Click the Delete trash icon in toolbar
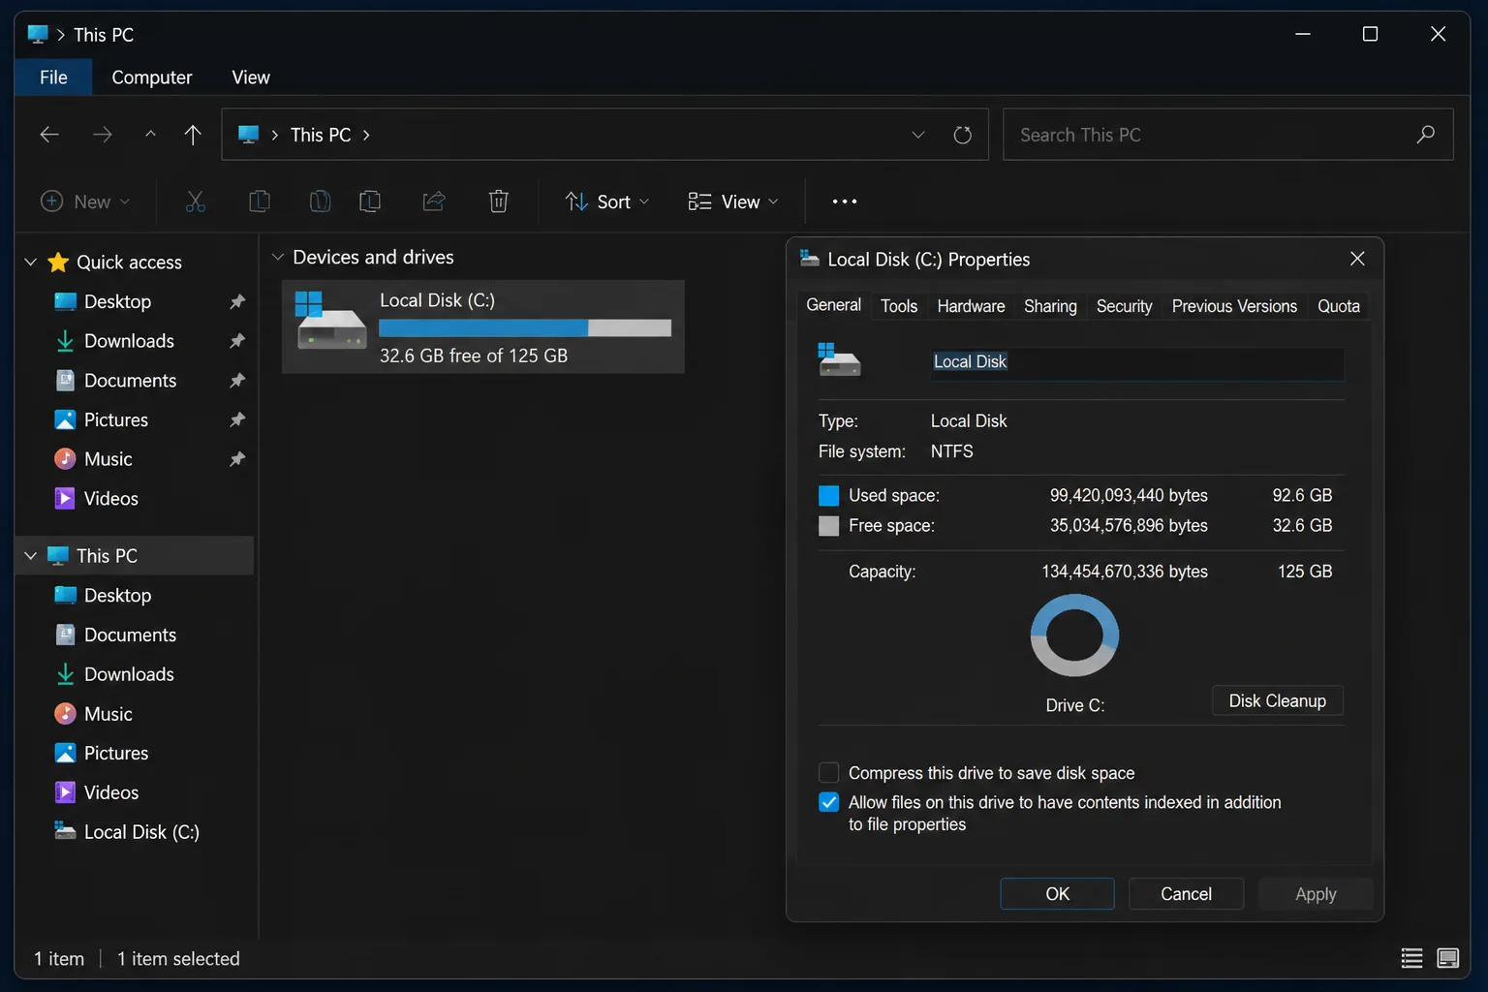 [x=498, y=201]
